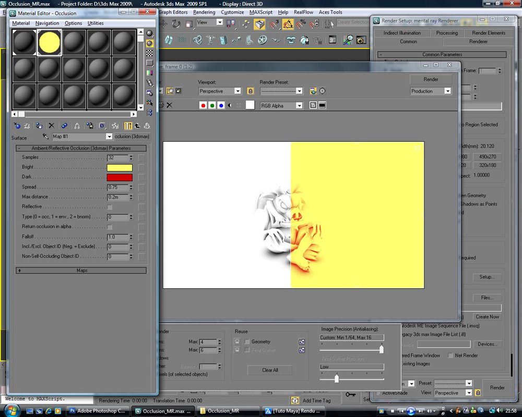
Task: Toggle the red channel in rendered frame window
Action: (204, 105)
